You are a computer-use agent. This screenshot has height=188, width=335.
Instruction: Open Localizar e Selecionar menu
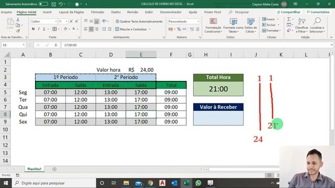click(x=317, y=26)
